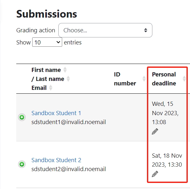Expand Sandbox Student 1 row details
This screenshot has width=190, height=189.
click(22, 117)
